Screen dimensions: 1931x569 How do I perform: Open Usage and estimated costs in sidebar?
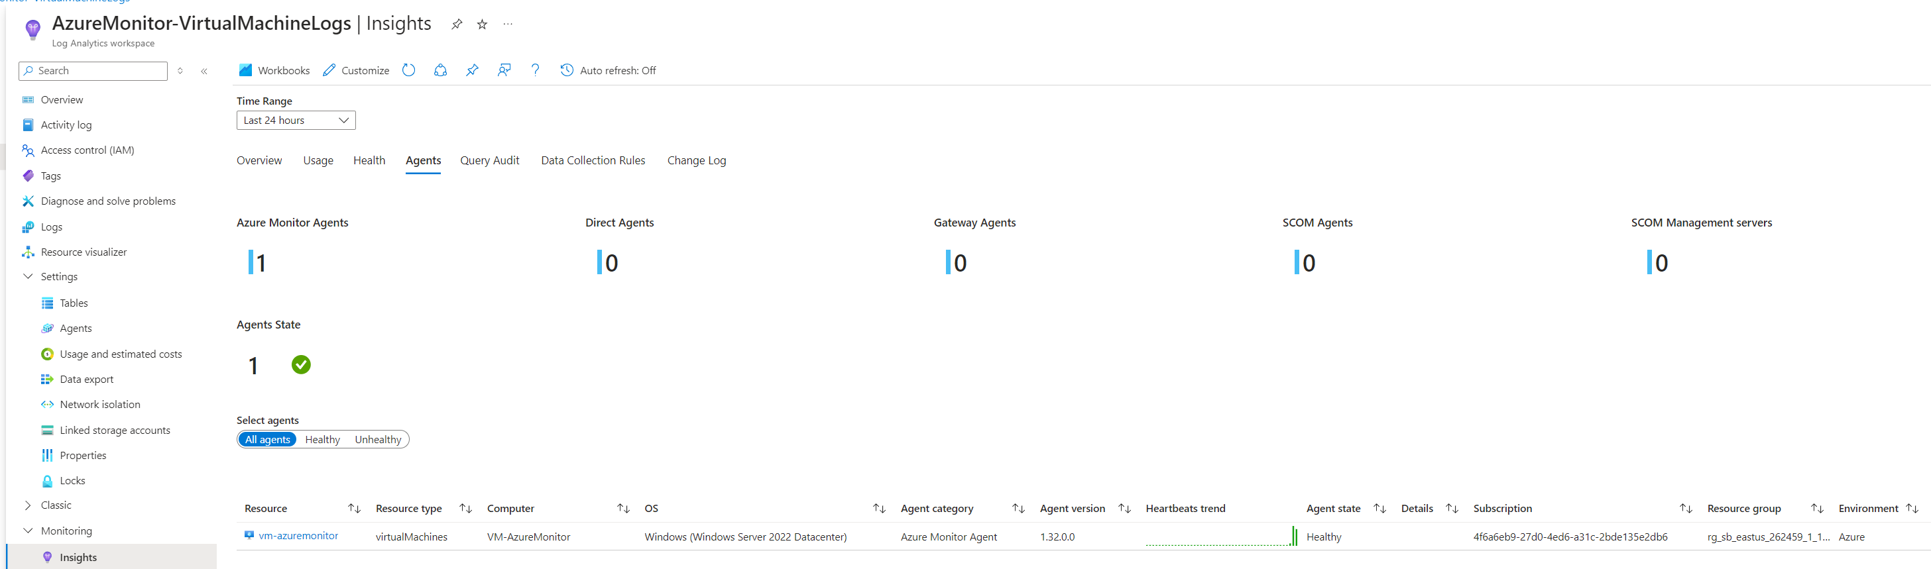(x=121, y=354)
